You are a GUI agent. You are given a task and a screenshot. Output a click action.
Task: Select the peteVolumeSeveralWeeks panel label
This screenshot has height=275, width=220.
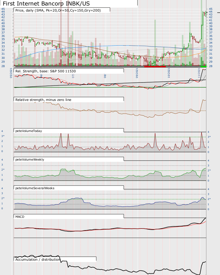pos(35,188)
